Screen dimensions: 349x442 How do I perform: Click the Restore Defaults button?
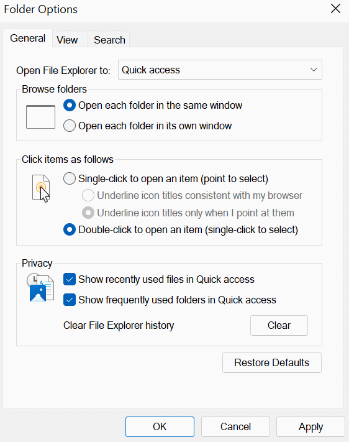[272, 362]
